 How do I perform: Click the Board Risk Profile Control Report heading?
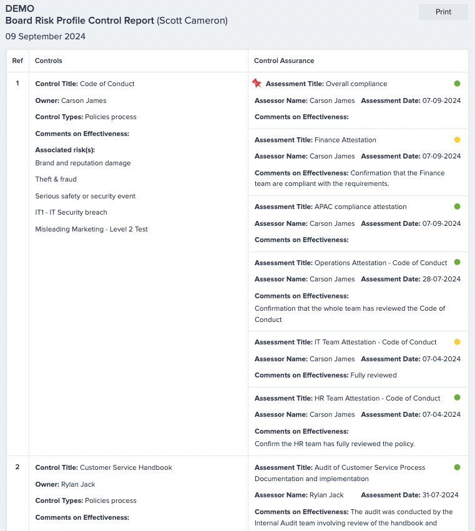(x=80, y=21)
